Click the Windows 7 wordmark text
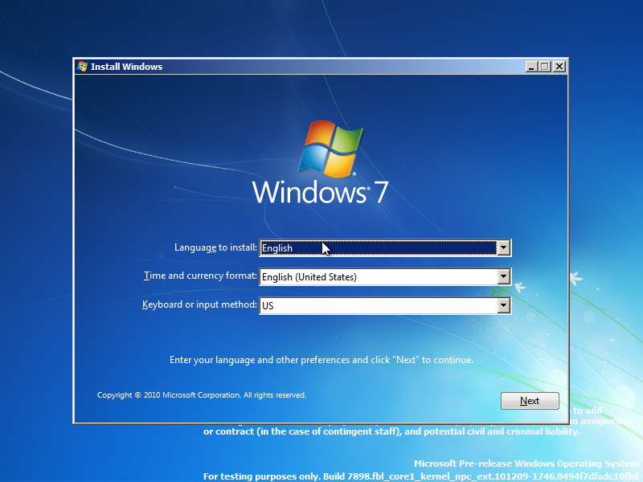Screen dimensions: 643x482 pos(320,192)
